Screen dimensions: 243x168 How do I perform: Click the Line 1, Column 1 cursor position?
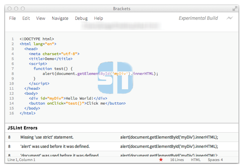pos(21,160)
